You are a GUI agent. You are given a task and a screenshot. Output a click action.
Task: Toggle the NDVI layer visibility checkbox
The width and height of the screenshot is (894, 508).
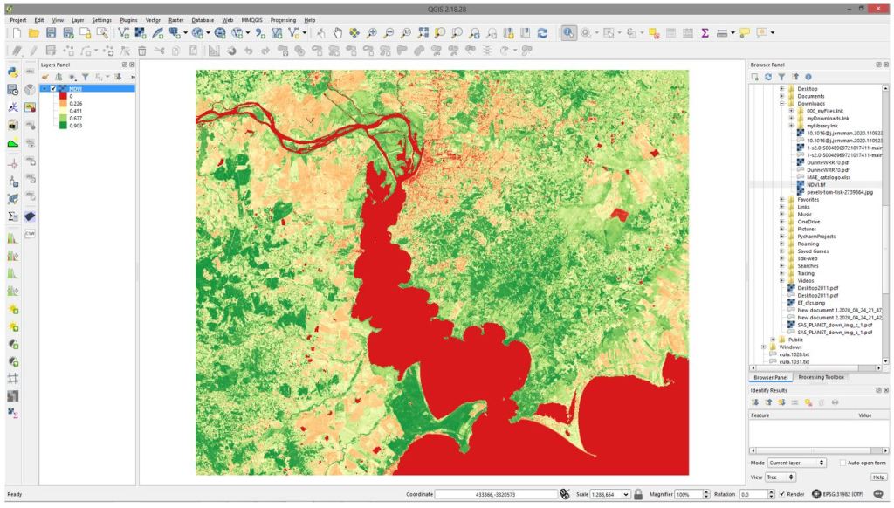[53, 88]
